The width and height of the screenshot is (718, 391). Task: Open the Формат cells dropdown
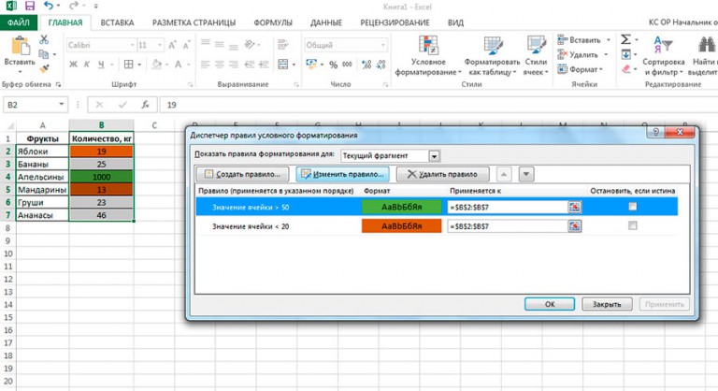pos(601,69)
